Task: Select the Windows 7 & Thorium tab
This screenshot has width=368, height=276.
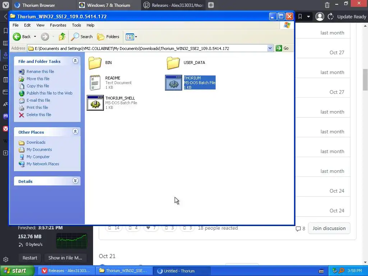Action: (109, 5)
